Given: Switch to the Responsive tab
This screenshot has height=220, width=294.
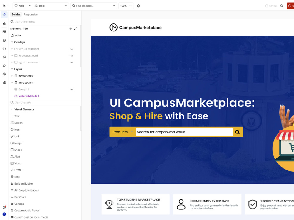Looking at the screenshot, I should click(31, 14).
